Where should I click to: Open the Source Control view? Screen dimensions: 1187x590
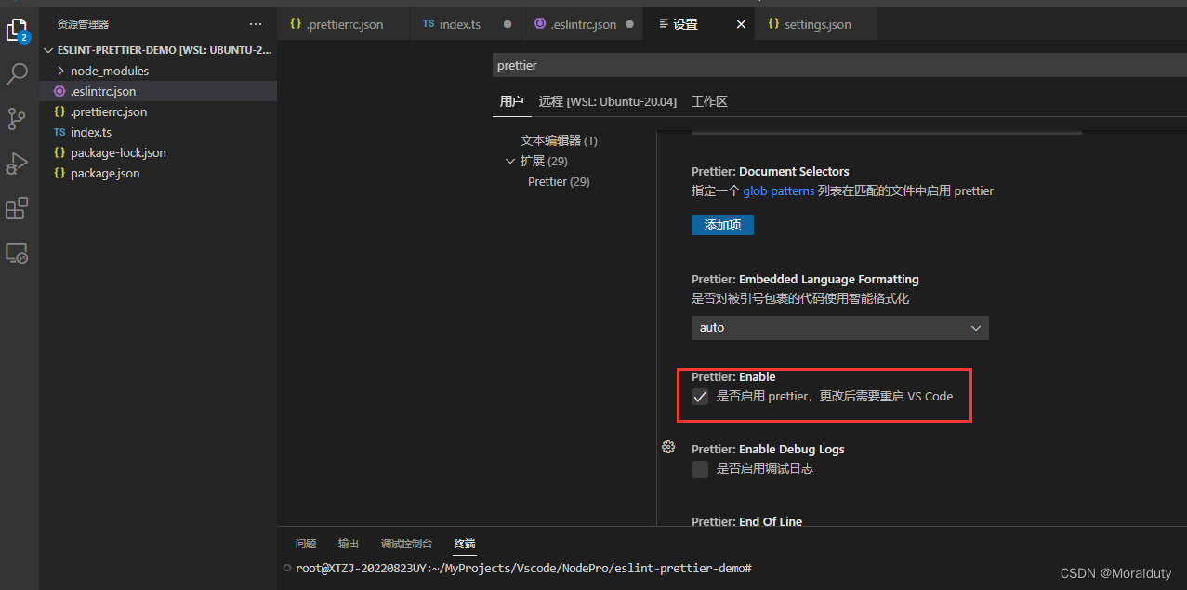tap(17, 119)
